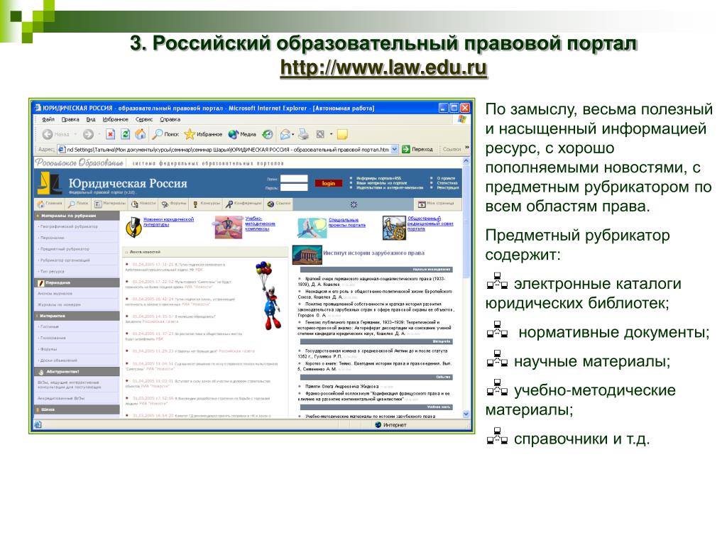
Task: Click the IE Forward arrow button
Action: (88, 134)
